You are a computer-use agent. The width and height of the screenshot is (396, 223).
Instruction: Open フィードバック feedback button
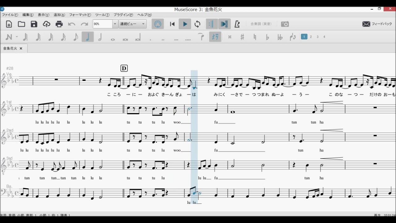click(x=377, y=24)
